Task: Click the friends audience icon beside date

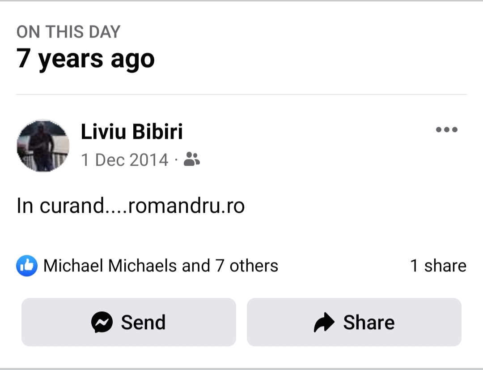Action: [192, 159]
